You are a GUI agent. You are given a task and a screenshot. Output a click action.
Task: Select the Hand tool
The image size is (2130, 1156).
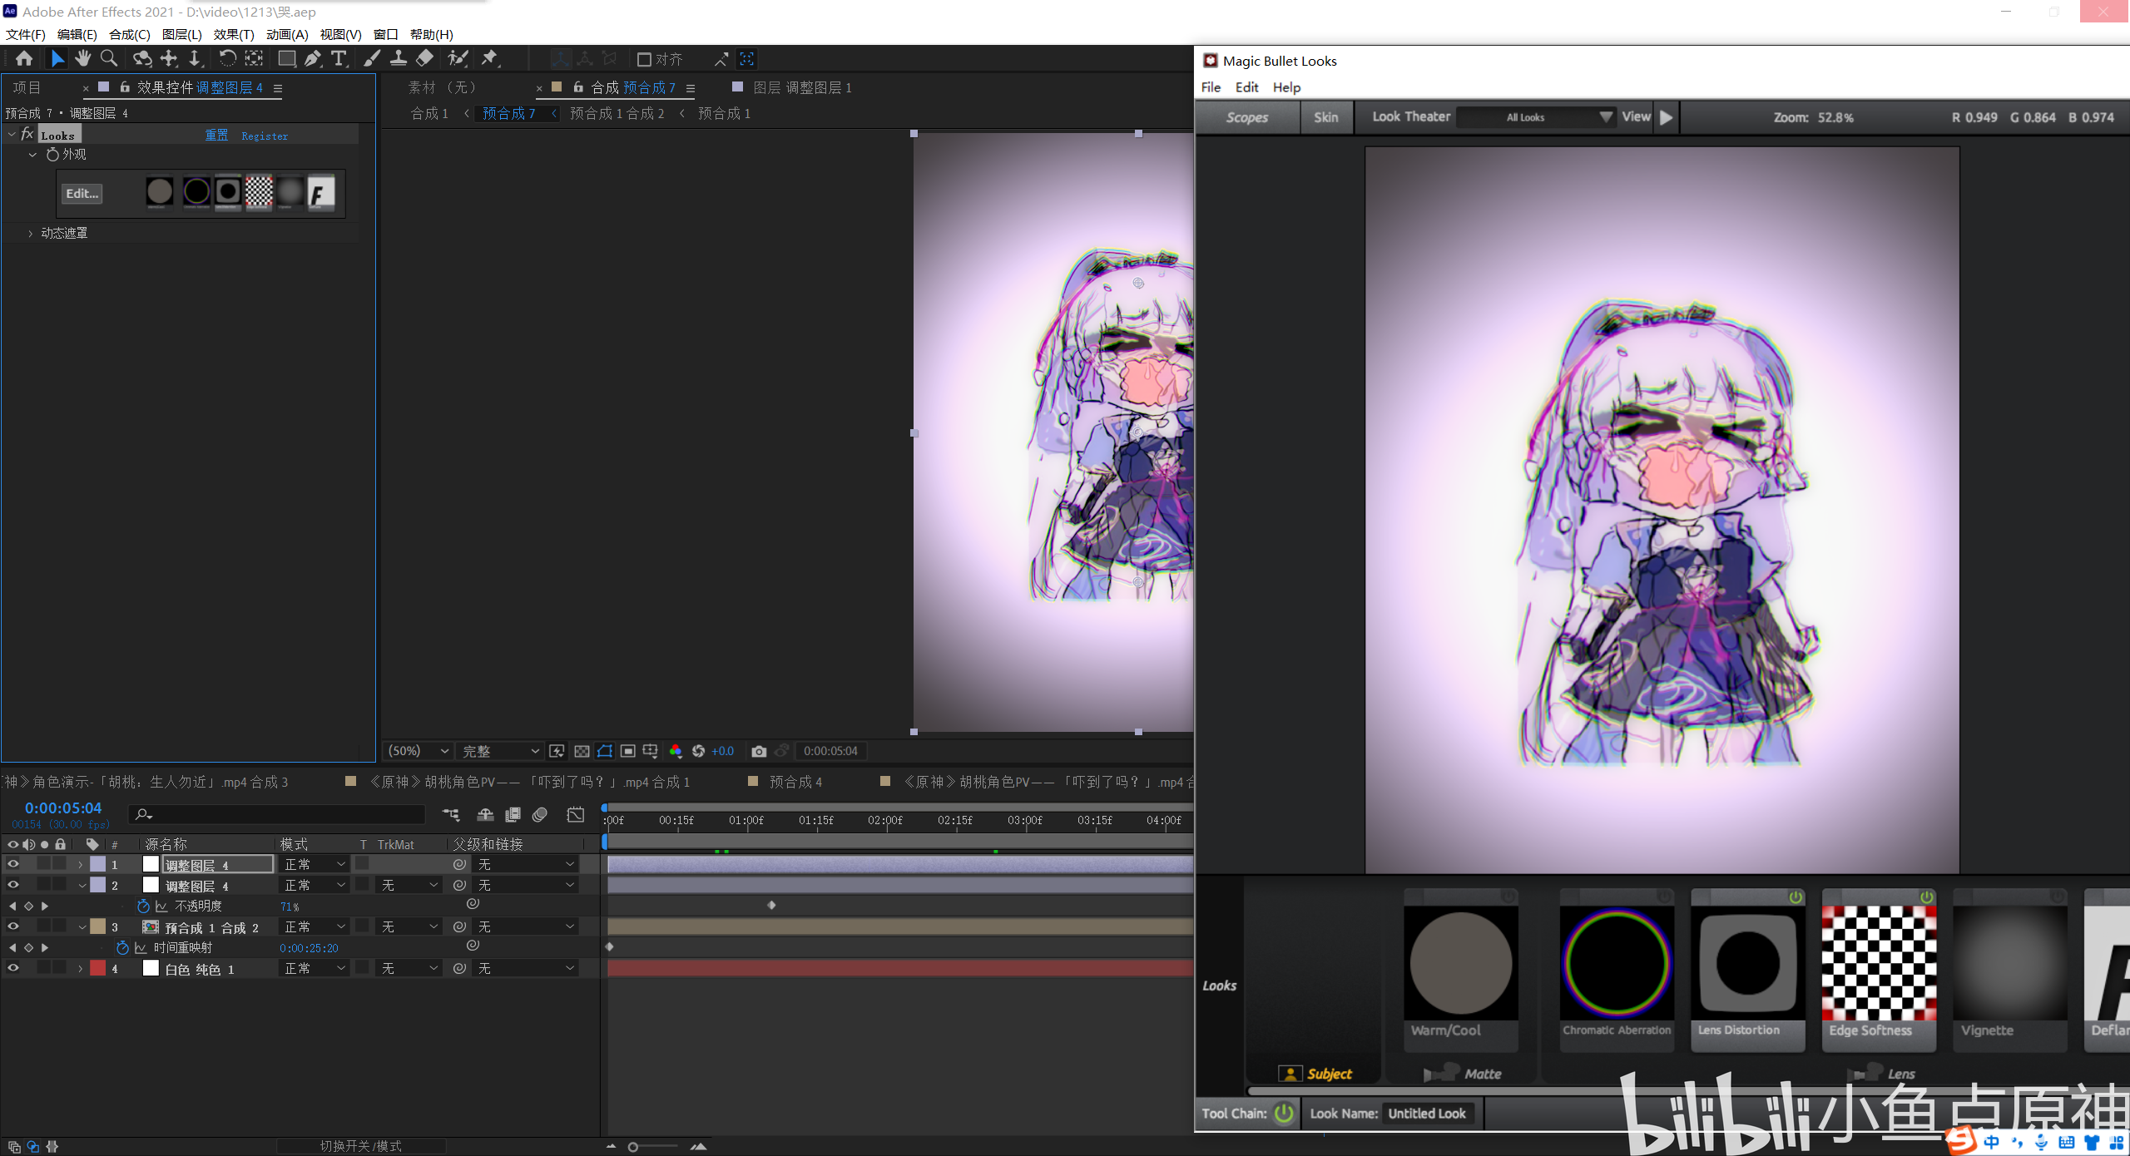point(82,58)
